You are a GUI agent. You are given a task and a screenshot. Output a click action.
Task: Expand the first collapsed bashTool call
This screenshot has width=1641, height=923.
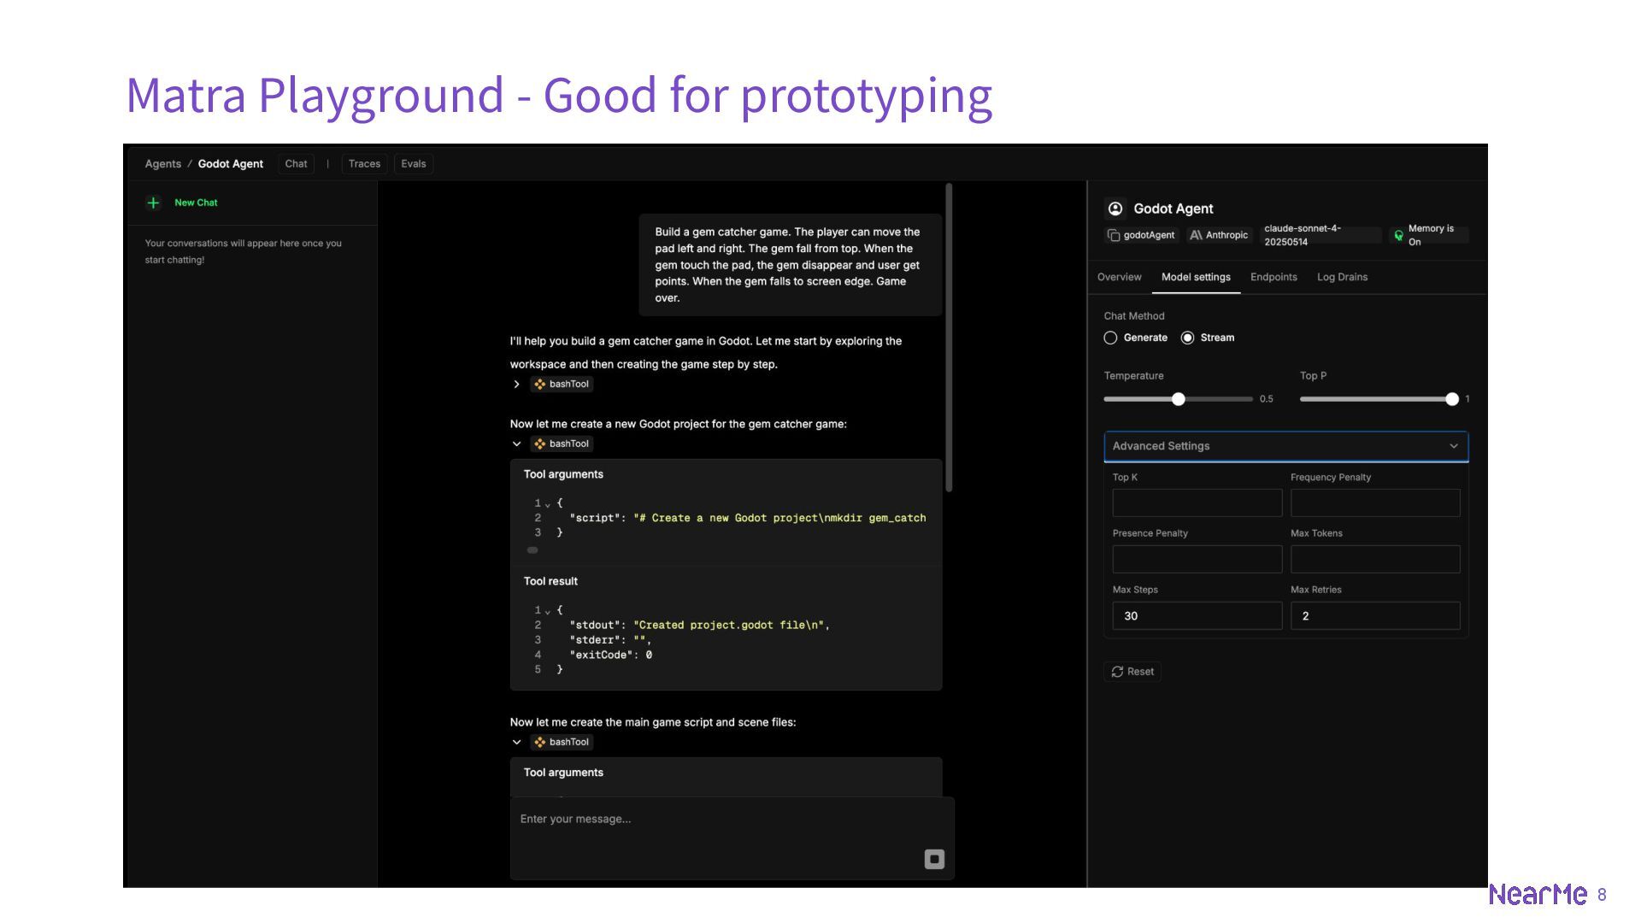[516, 385]
